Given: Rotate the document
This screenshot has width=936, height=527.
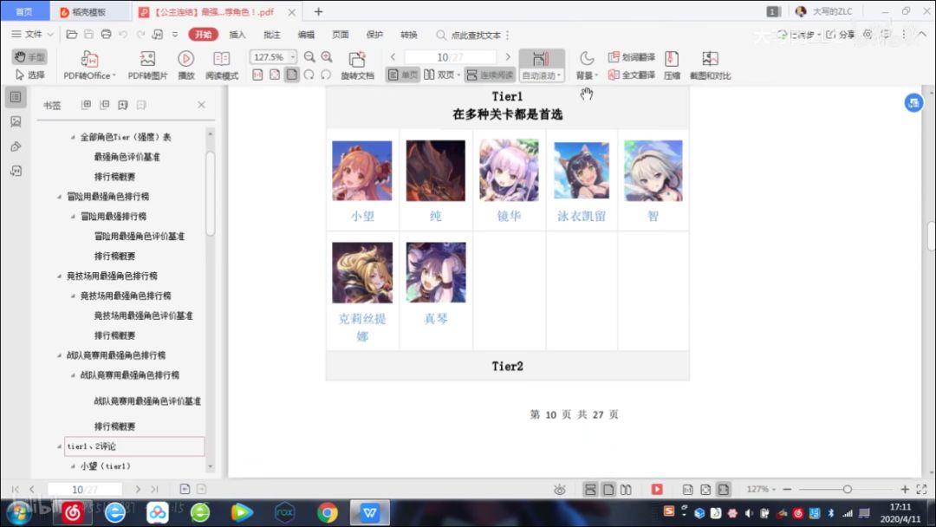Looking at the screenshot, I should click(357, 65).
